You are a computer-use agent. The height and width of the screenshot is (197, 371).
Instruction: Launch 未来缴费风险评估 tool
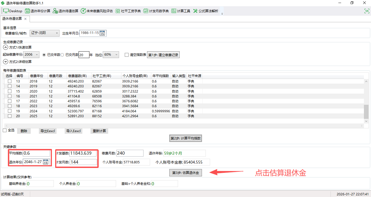(96, 11)
